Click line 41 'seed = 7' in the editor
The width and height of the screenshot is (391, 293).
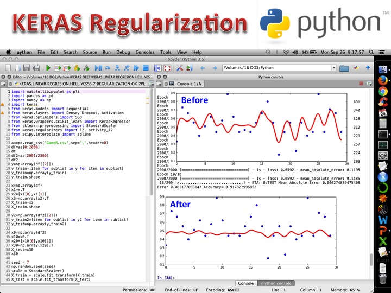[20, 262]
